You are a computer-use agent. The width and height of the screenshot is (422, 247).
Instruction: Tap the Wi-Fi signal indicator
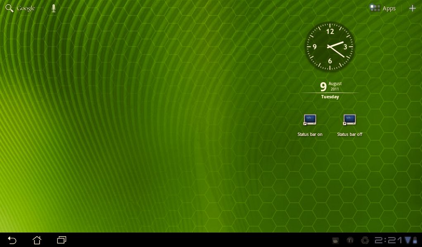tap(408, 240)
